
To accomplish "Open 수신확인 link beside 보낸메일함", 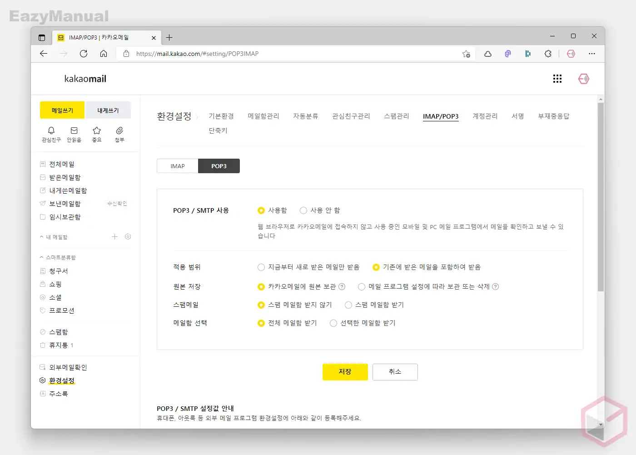I will coord(117,204).
